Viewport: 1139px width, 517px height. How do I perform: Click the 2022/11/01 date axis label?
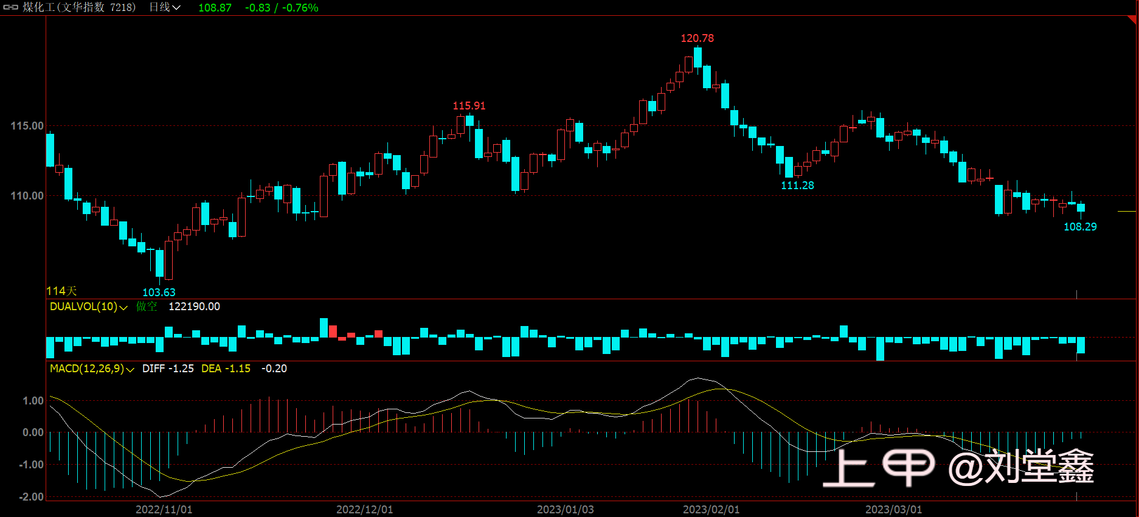pyautogui.click(x=164, y=510)
